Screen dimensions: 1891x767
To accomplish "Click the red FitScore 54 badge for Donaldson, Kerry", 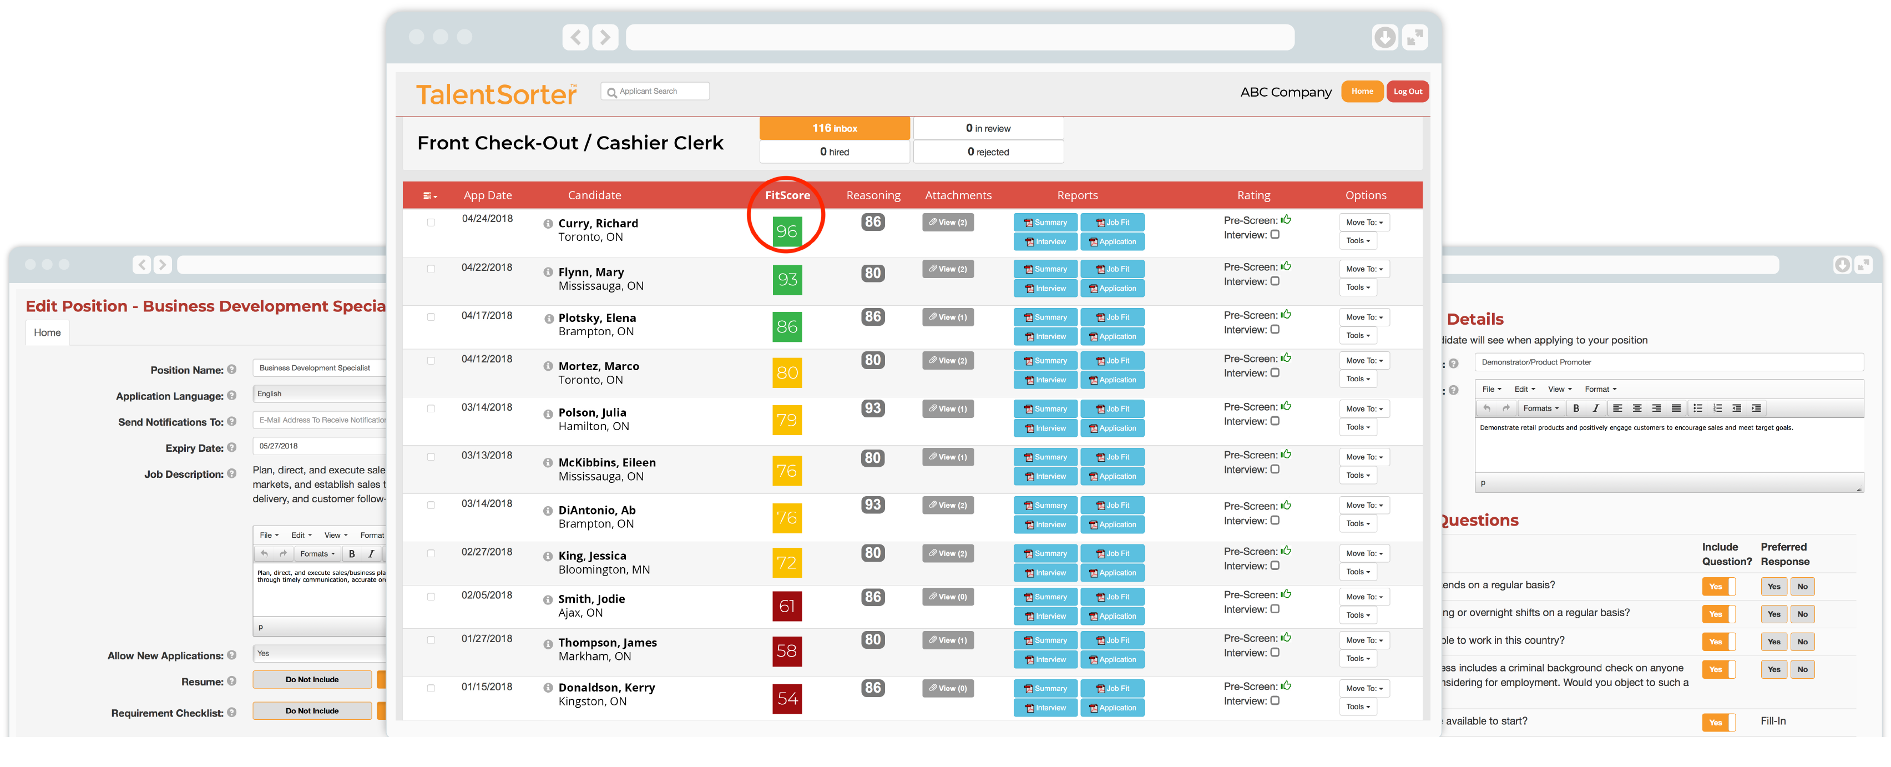I will coord(787,699).
